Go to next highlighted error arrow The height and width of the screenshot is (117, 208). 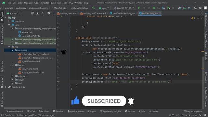(x=202, y=18)
